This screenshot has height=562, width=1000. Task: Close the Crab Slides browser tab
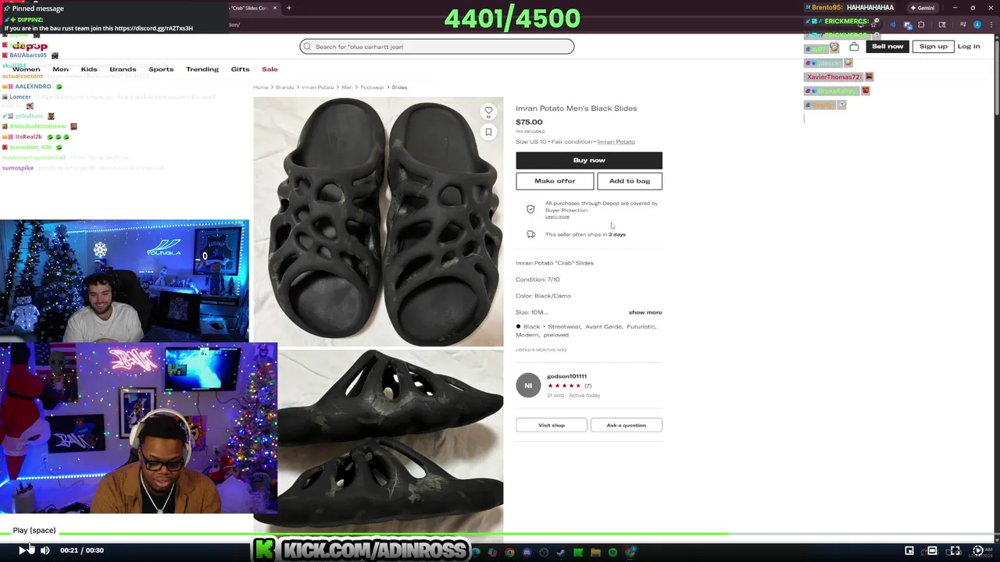point(275,8)
